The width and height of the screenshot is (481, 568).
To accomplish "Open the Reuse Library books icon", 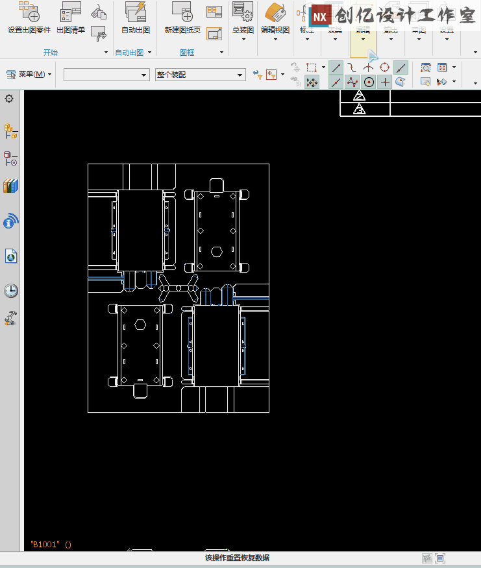I will tap(10, 186).
